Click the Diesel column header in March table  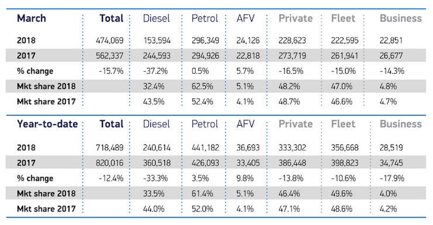pos(156,19)
